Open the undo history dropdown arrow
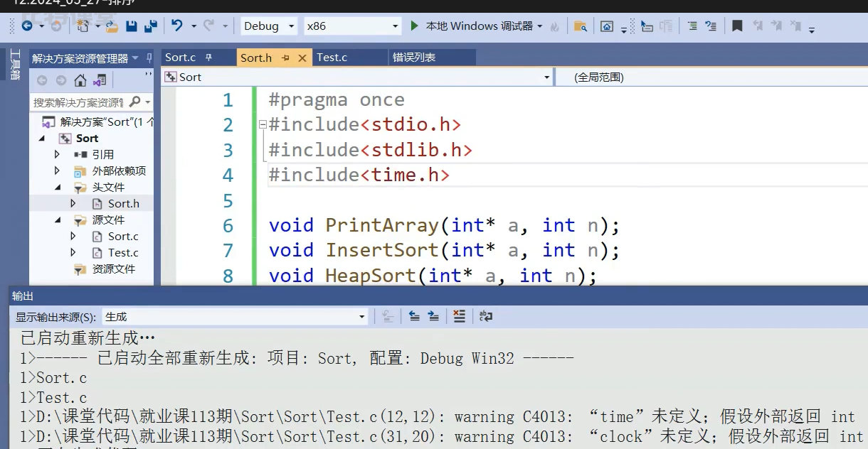The width and height of the screenshot is (868, 449). pyautogui.click(x=194, y=26)
